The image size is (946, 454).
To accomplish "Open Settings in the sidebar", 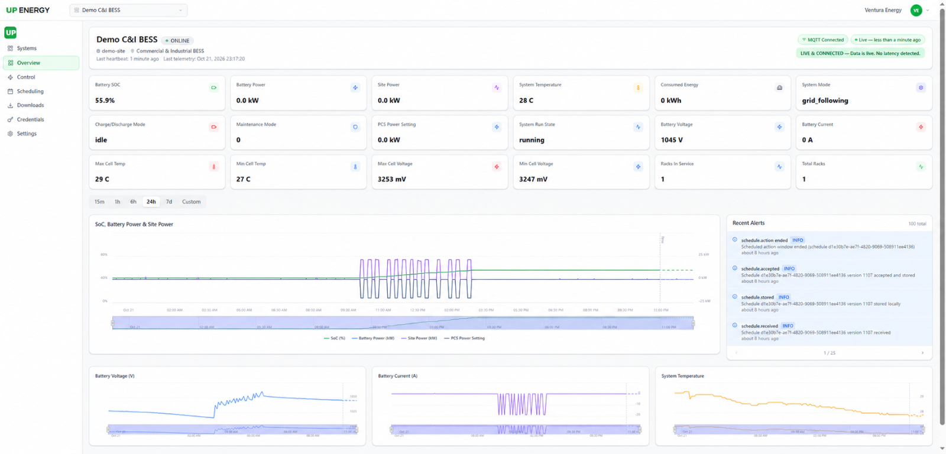I will 41,134.
